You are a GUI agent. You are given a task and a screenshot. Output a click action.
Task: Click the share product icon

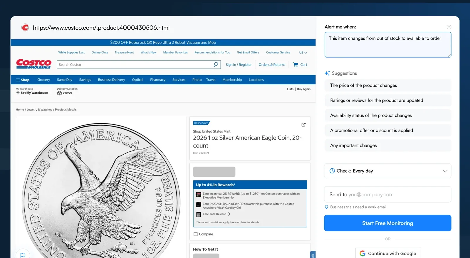[x=303, y=125]
